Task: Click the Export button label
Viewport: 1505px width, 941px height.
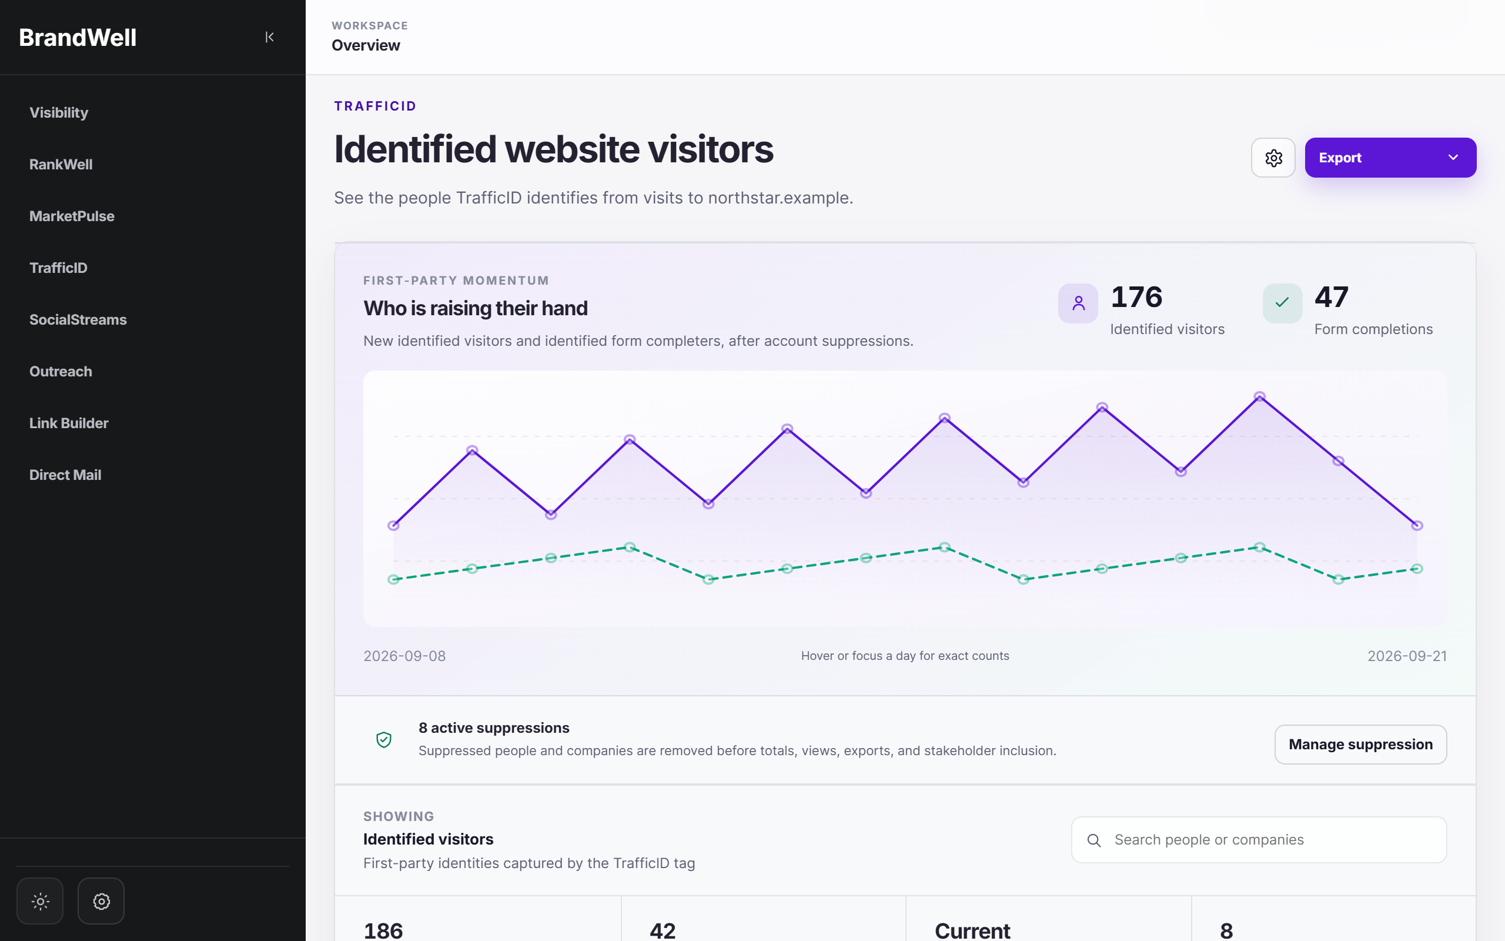Action: tap(1340, 158)
